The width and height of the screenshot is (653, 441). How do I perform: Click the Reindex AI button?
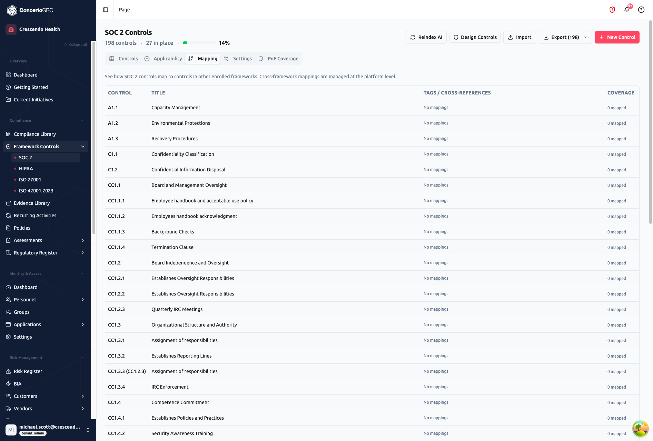[426, 37]
